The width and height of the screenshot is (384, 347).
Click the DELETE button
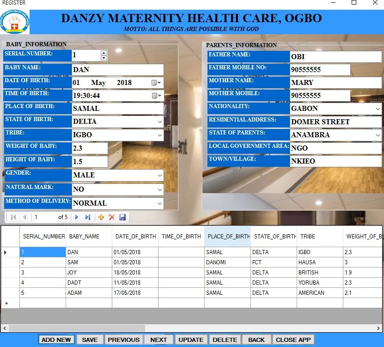(225, 340)
